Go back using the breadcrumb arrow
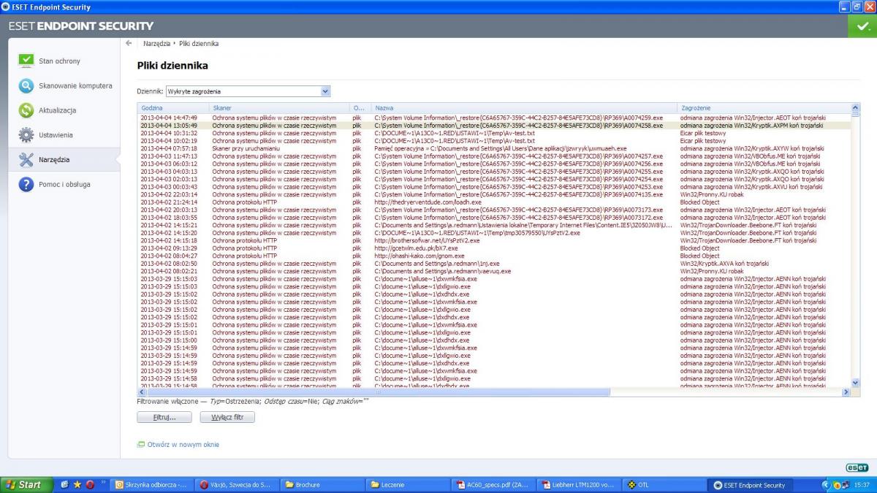Image resolution: width=877 pixels, height=493 pixels. pos(129,44)
